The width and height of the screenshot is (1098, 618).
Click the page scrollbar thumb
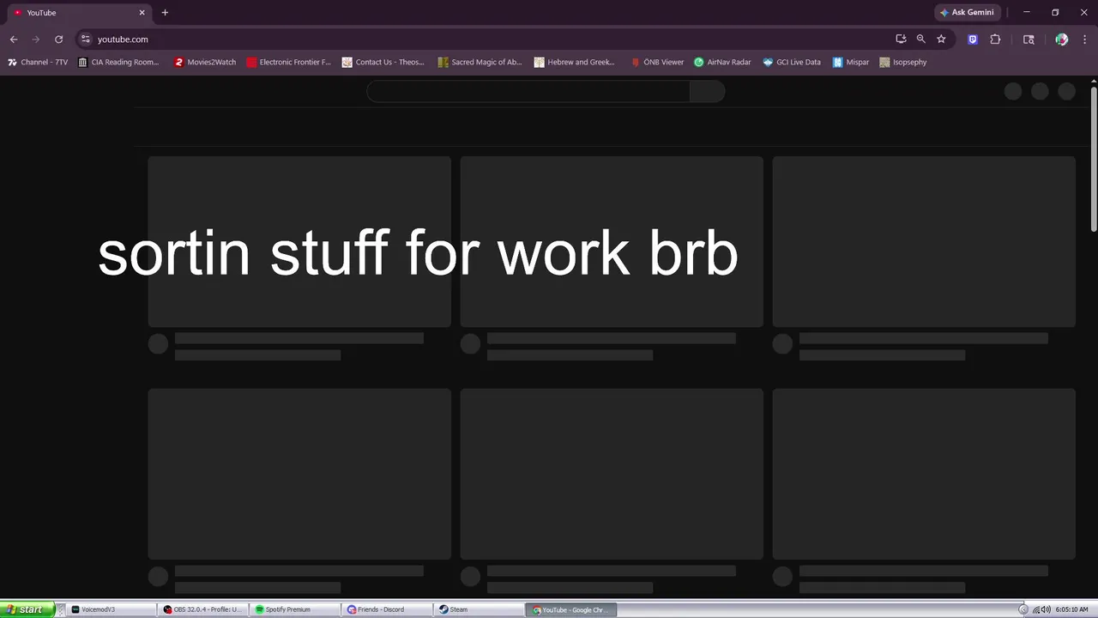(x=1094, y=159)
